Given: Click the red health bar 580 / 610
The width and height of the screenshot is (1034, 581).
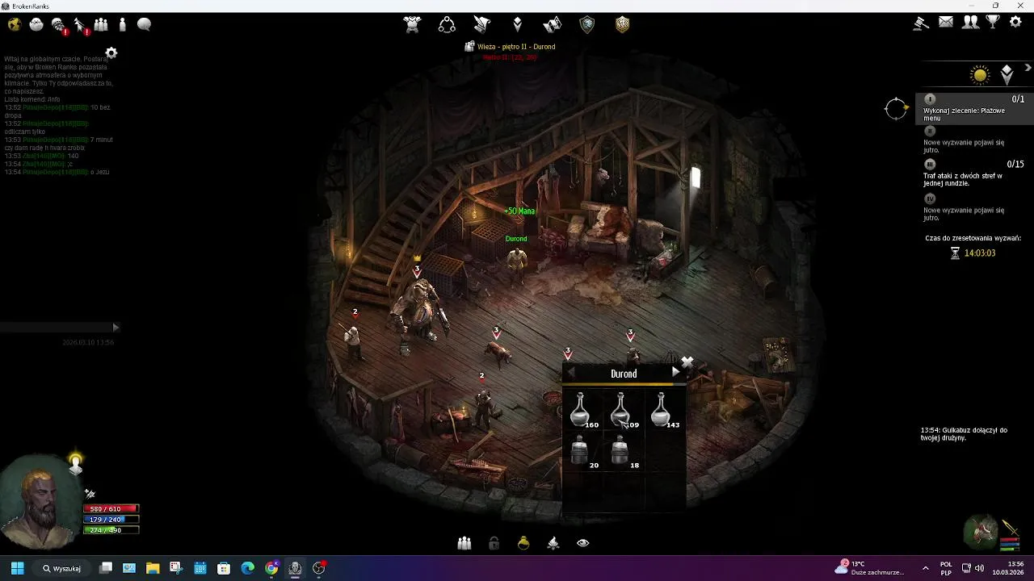Looking at the screenshot, I should (111, 509).
